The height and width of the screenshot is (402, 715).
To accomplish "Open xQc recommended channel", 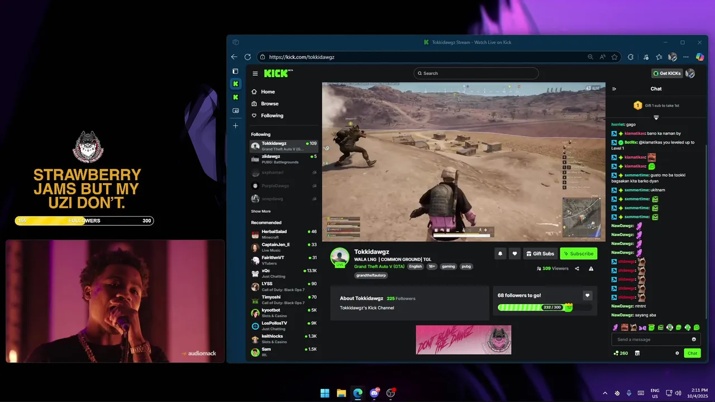I will pyautogui.click(x=284, y=274).
